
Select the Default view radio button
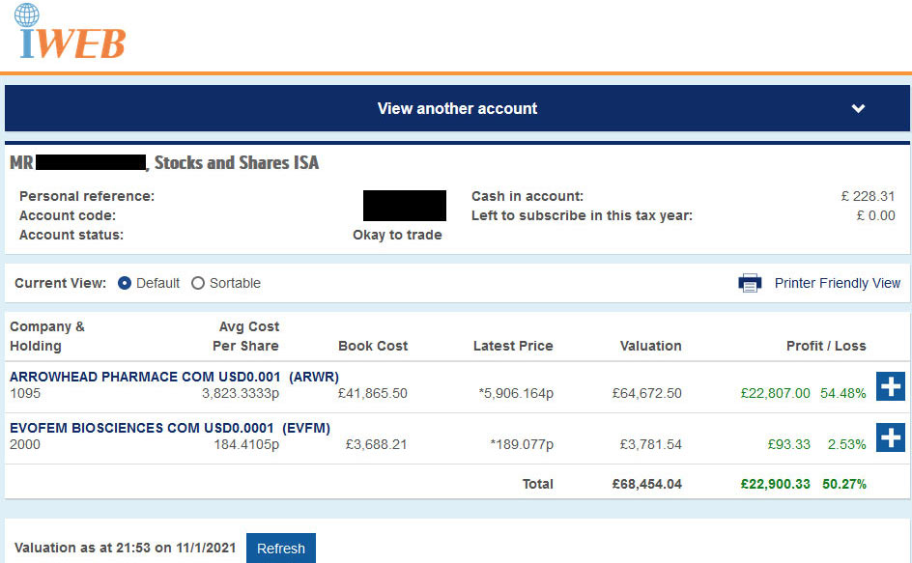click(125, 283)
